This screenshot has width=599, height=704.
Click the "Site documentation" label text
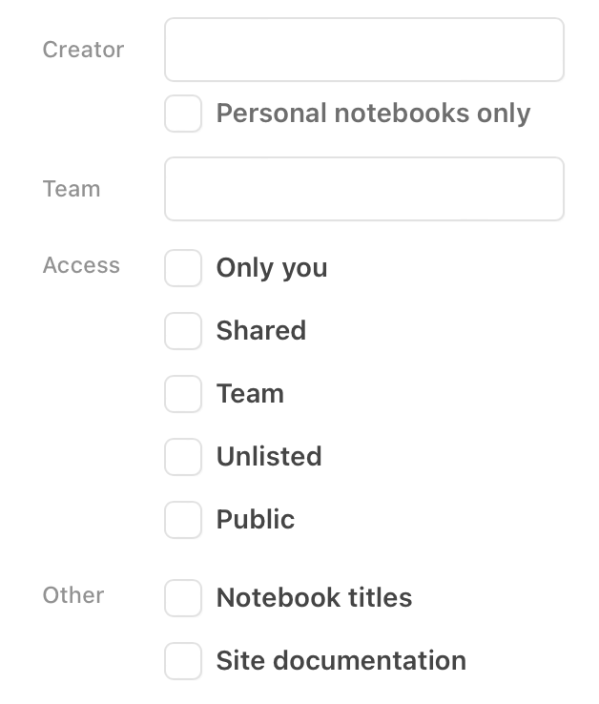pos(341,661)
